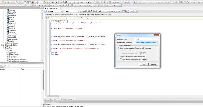Screen dimensions: 203x107
Task: Switch to the Propriedades tab
Action: [63, 99]
